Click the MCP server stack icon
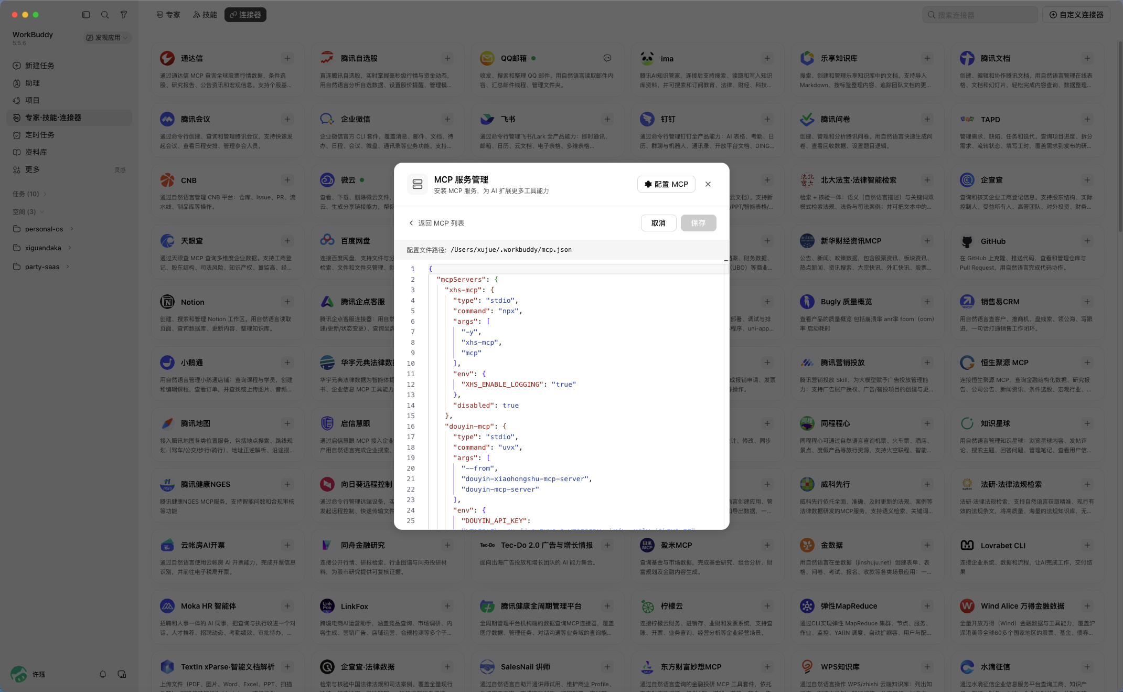1123x692 pixels. (x=418, y=184)
